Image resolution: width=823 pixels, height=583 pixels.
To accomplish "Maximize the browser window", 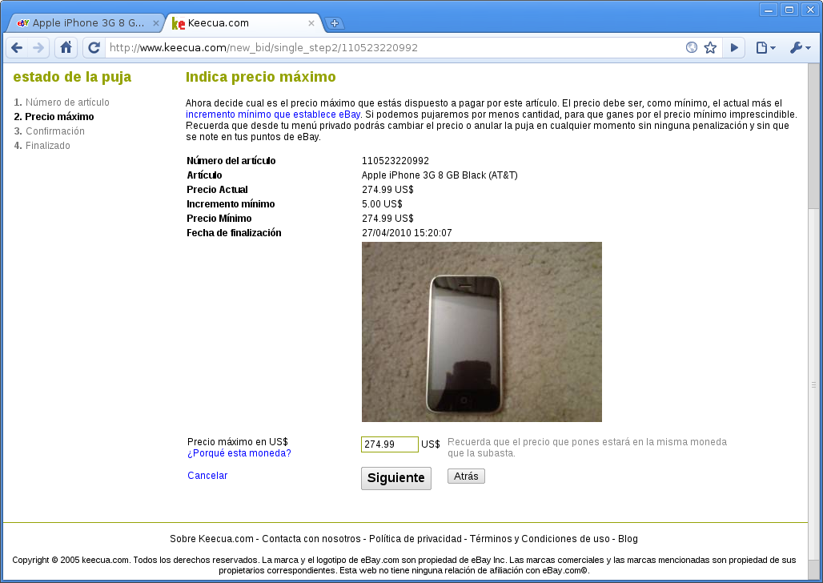I will 789,10.
